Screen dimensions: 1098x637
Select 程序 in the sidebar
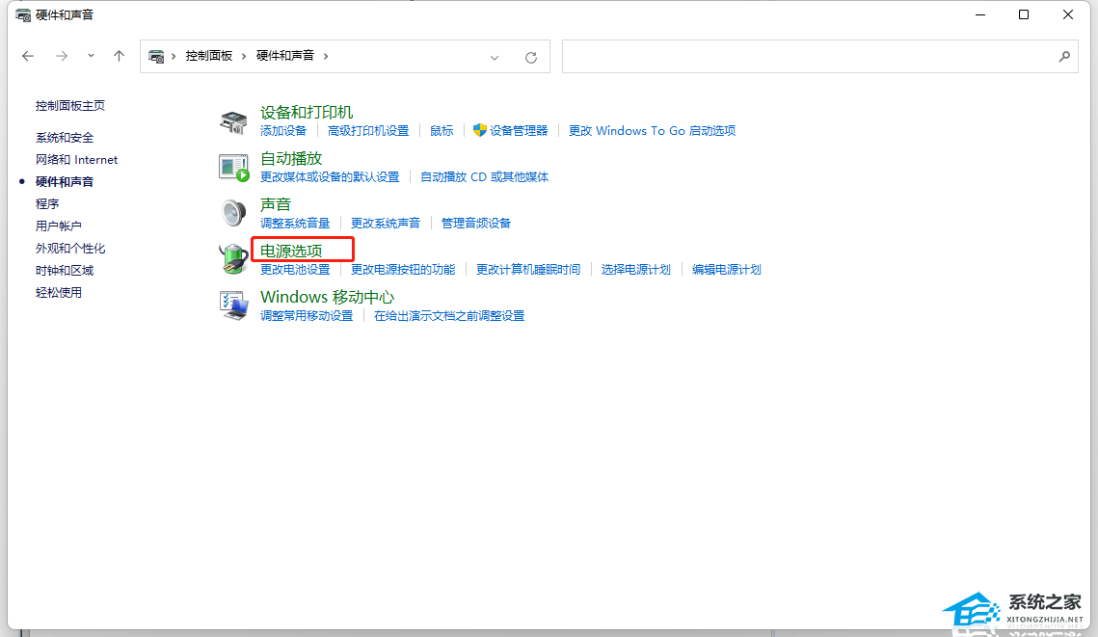pos(47,203)
